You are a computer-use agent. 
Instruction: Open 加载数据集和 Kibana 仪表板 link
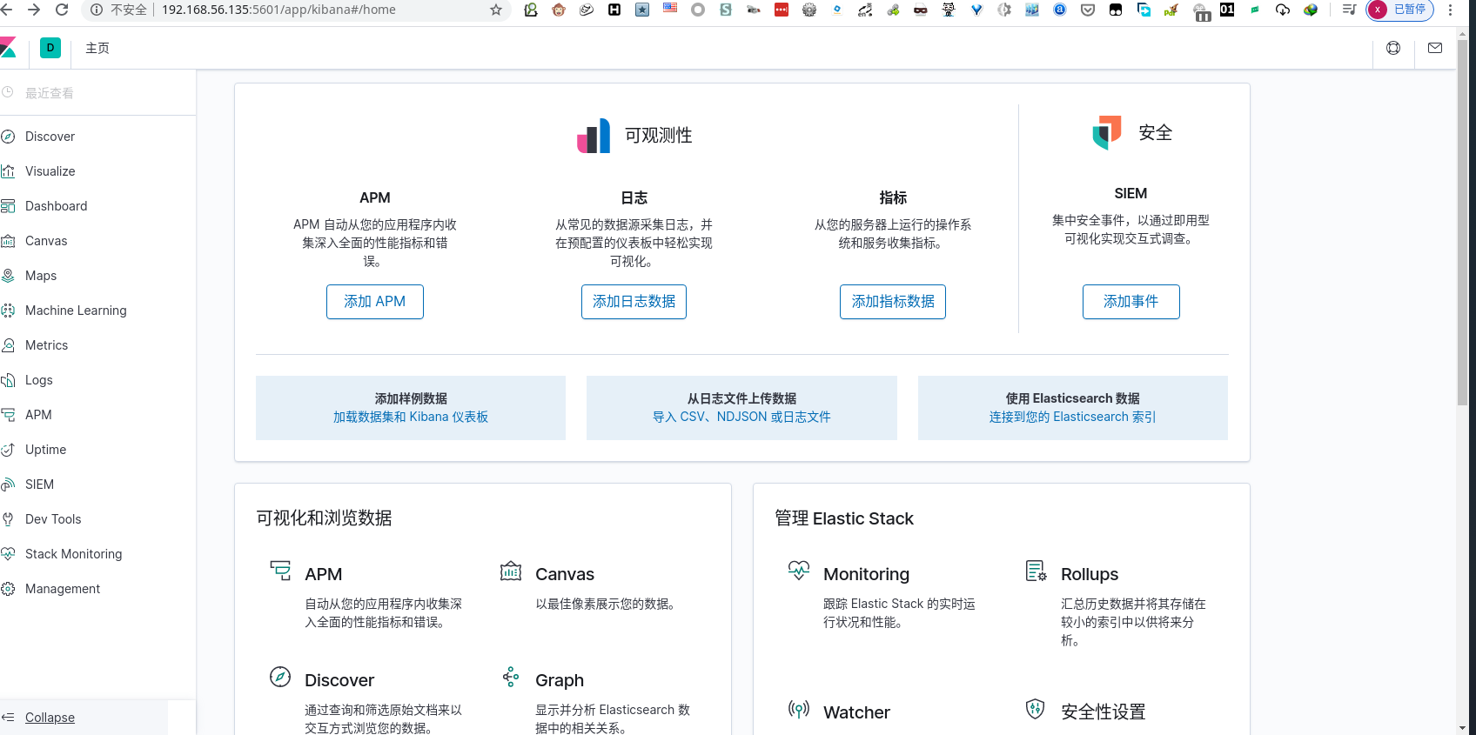pyautogui.click(x=411, y=418)
